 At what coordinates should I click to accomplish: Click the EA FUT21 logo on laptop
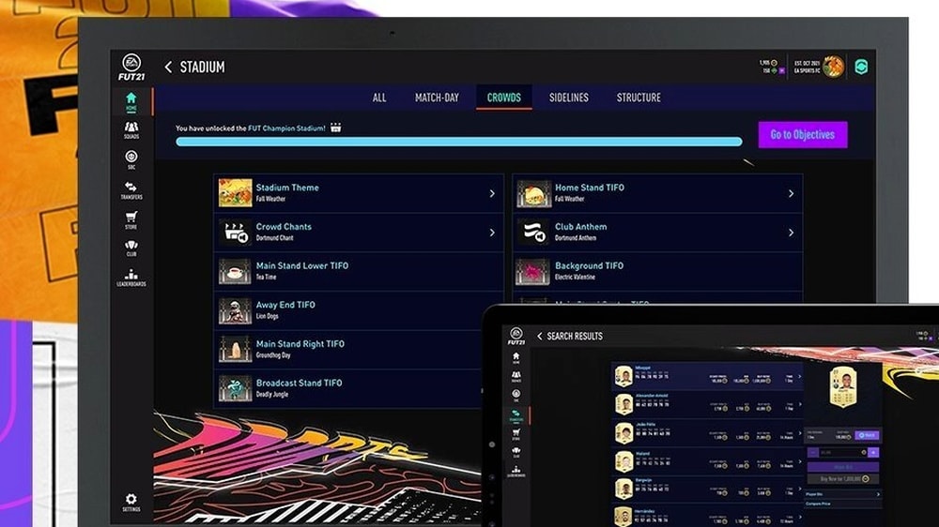click(131, 67)
